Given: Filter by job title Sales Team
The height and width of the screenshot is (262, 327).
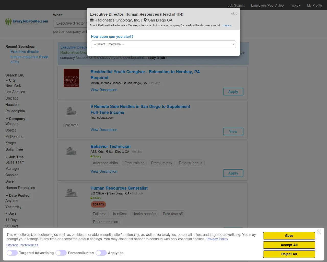Looking at the screenshot, I should (15, 162).
